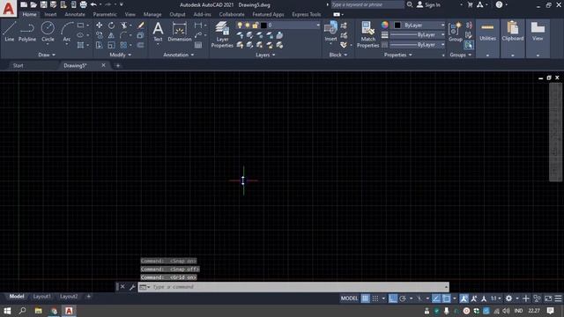Click the MODEL space button
The width and height of the screenshot is (564, 317).
coord(349,299)
